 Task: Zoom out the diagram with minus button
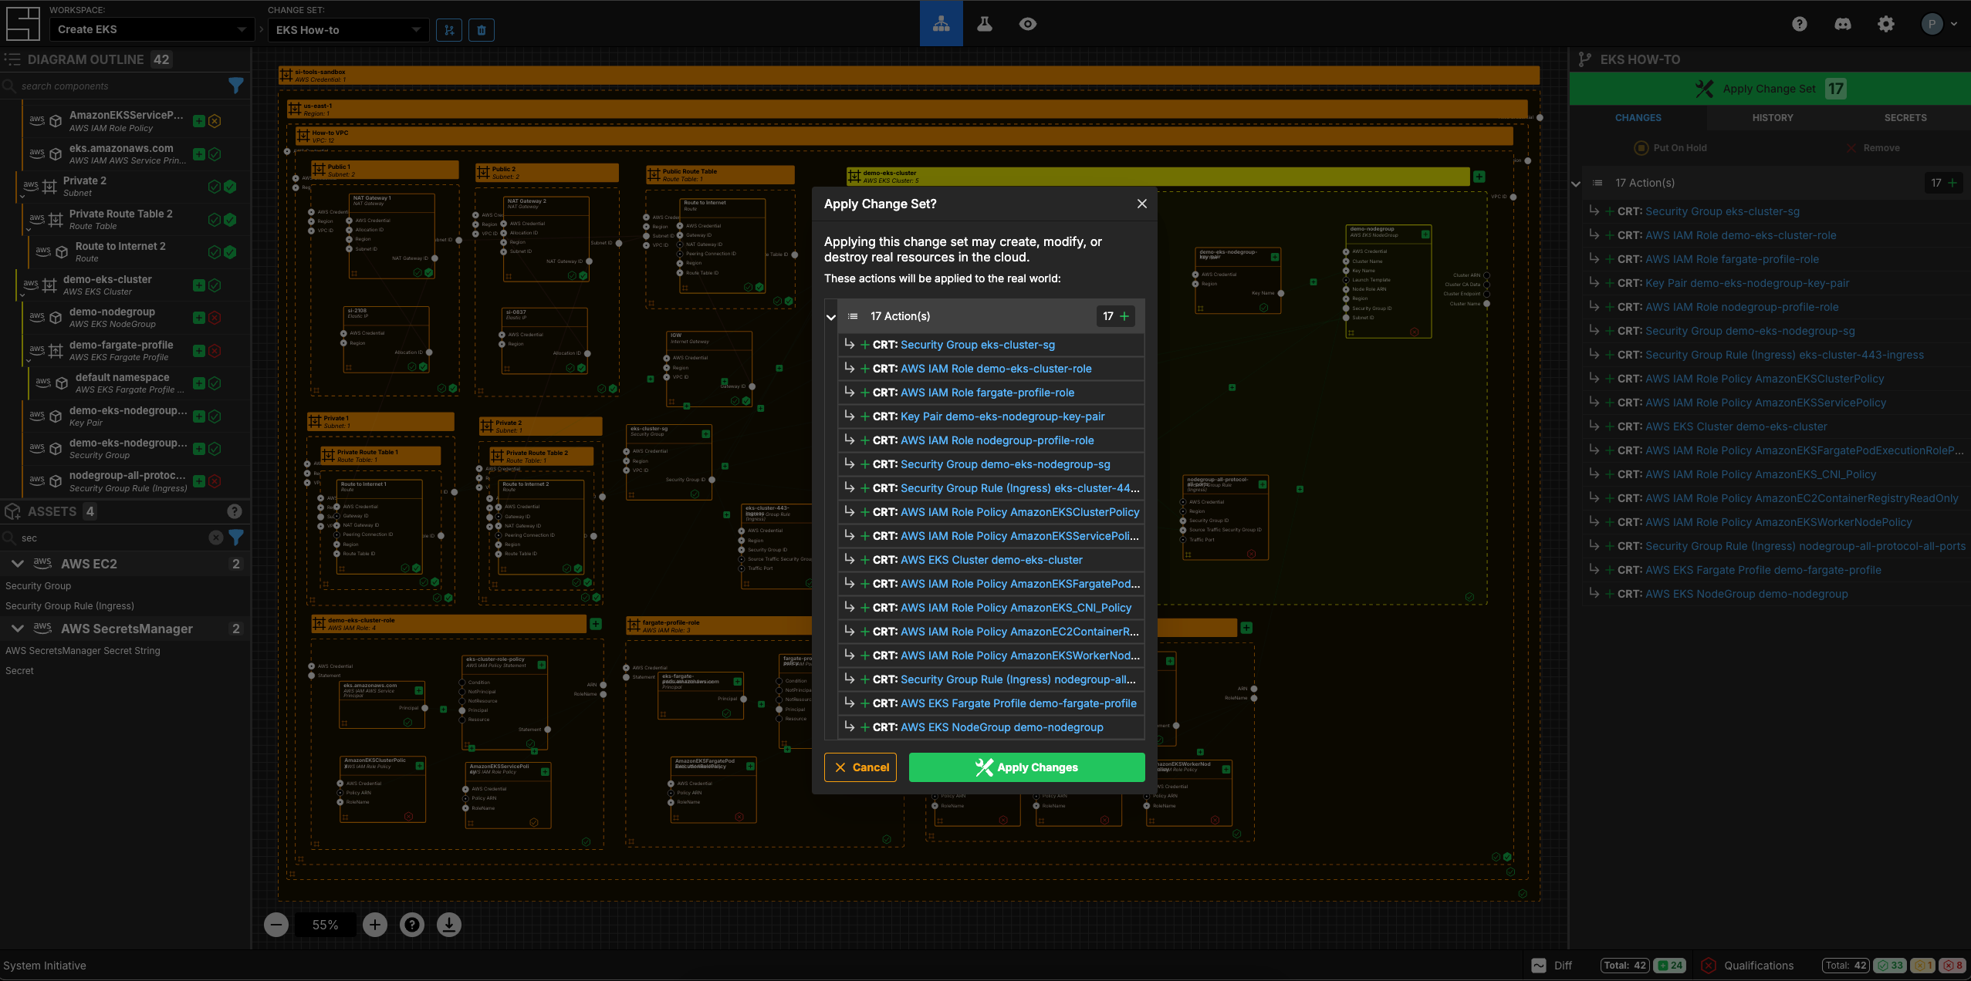coord(276,925)
